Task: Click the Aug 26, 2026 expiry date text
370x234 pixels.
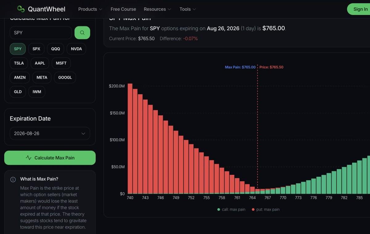Action: coord(223,28)
